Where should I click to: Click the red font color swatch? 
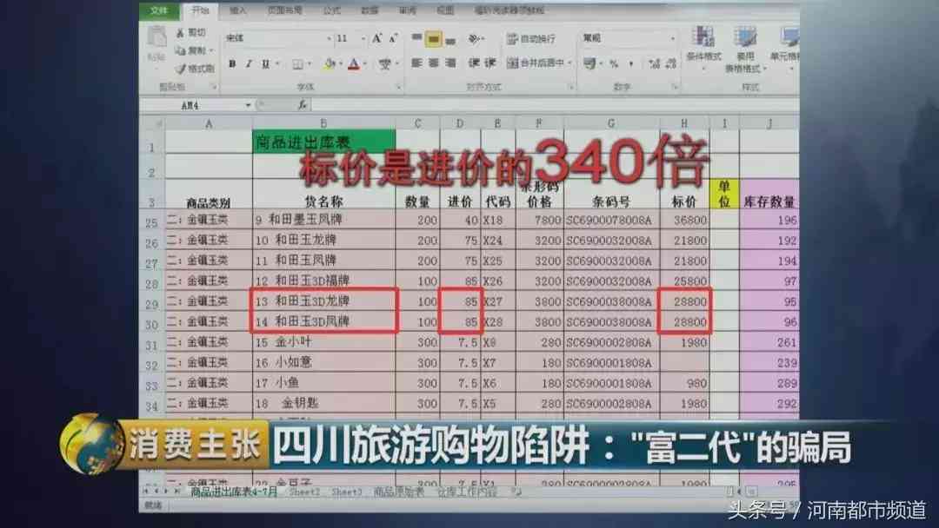point(354,64)
